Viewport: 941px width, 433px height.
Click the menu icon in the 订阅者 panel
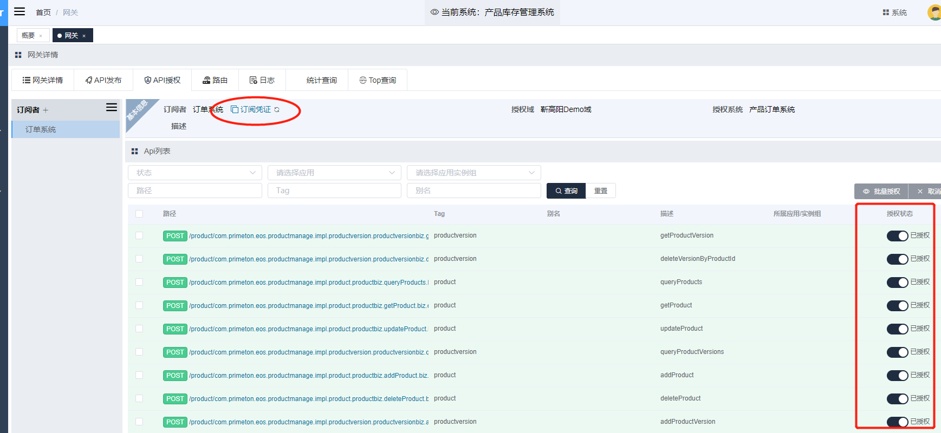coord(112,107)
